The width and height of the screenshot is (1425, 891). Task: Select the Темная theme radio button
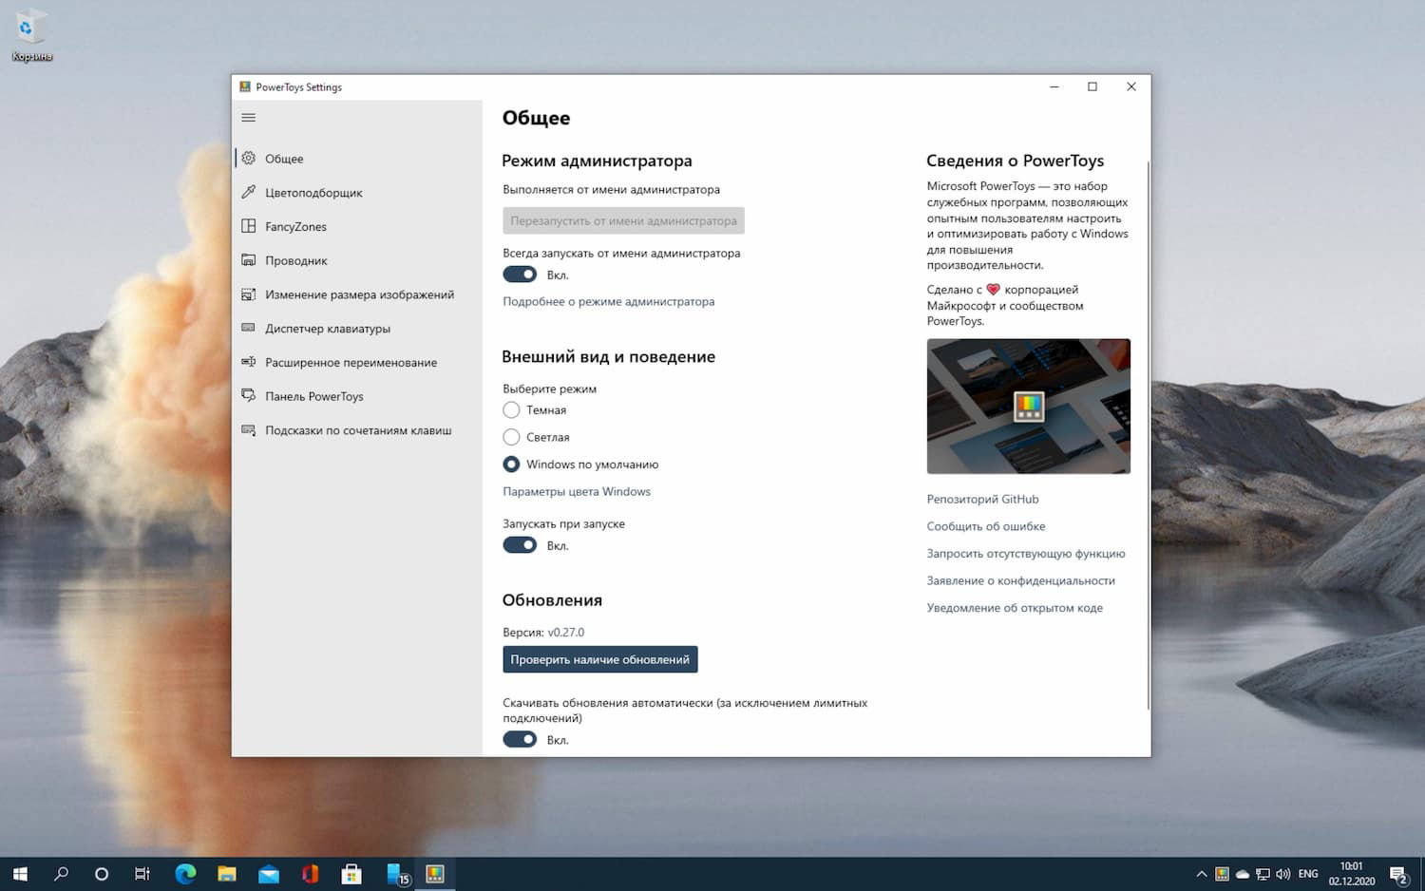511,409
